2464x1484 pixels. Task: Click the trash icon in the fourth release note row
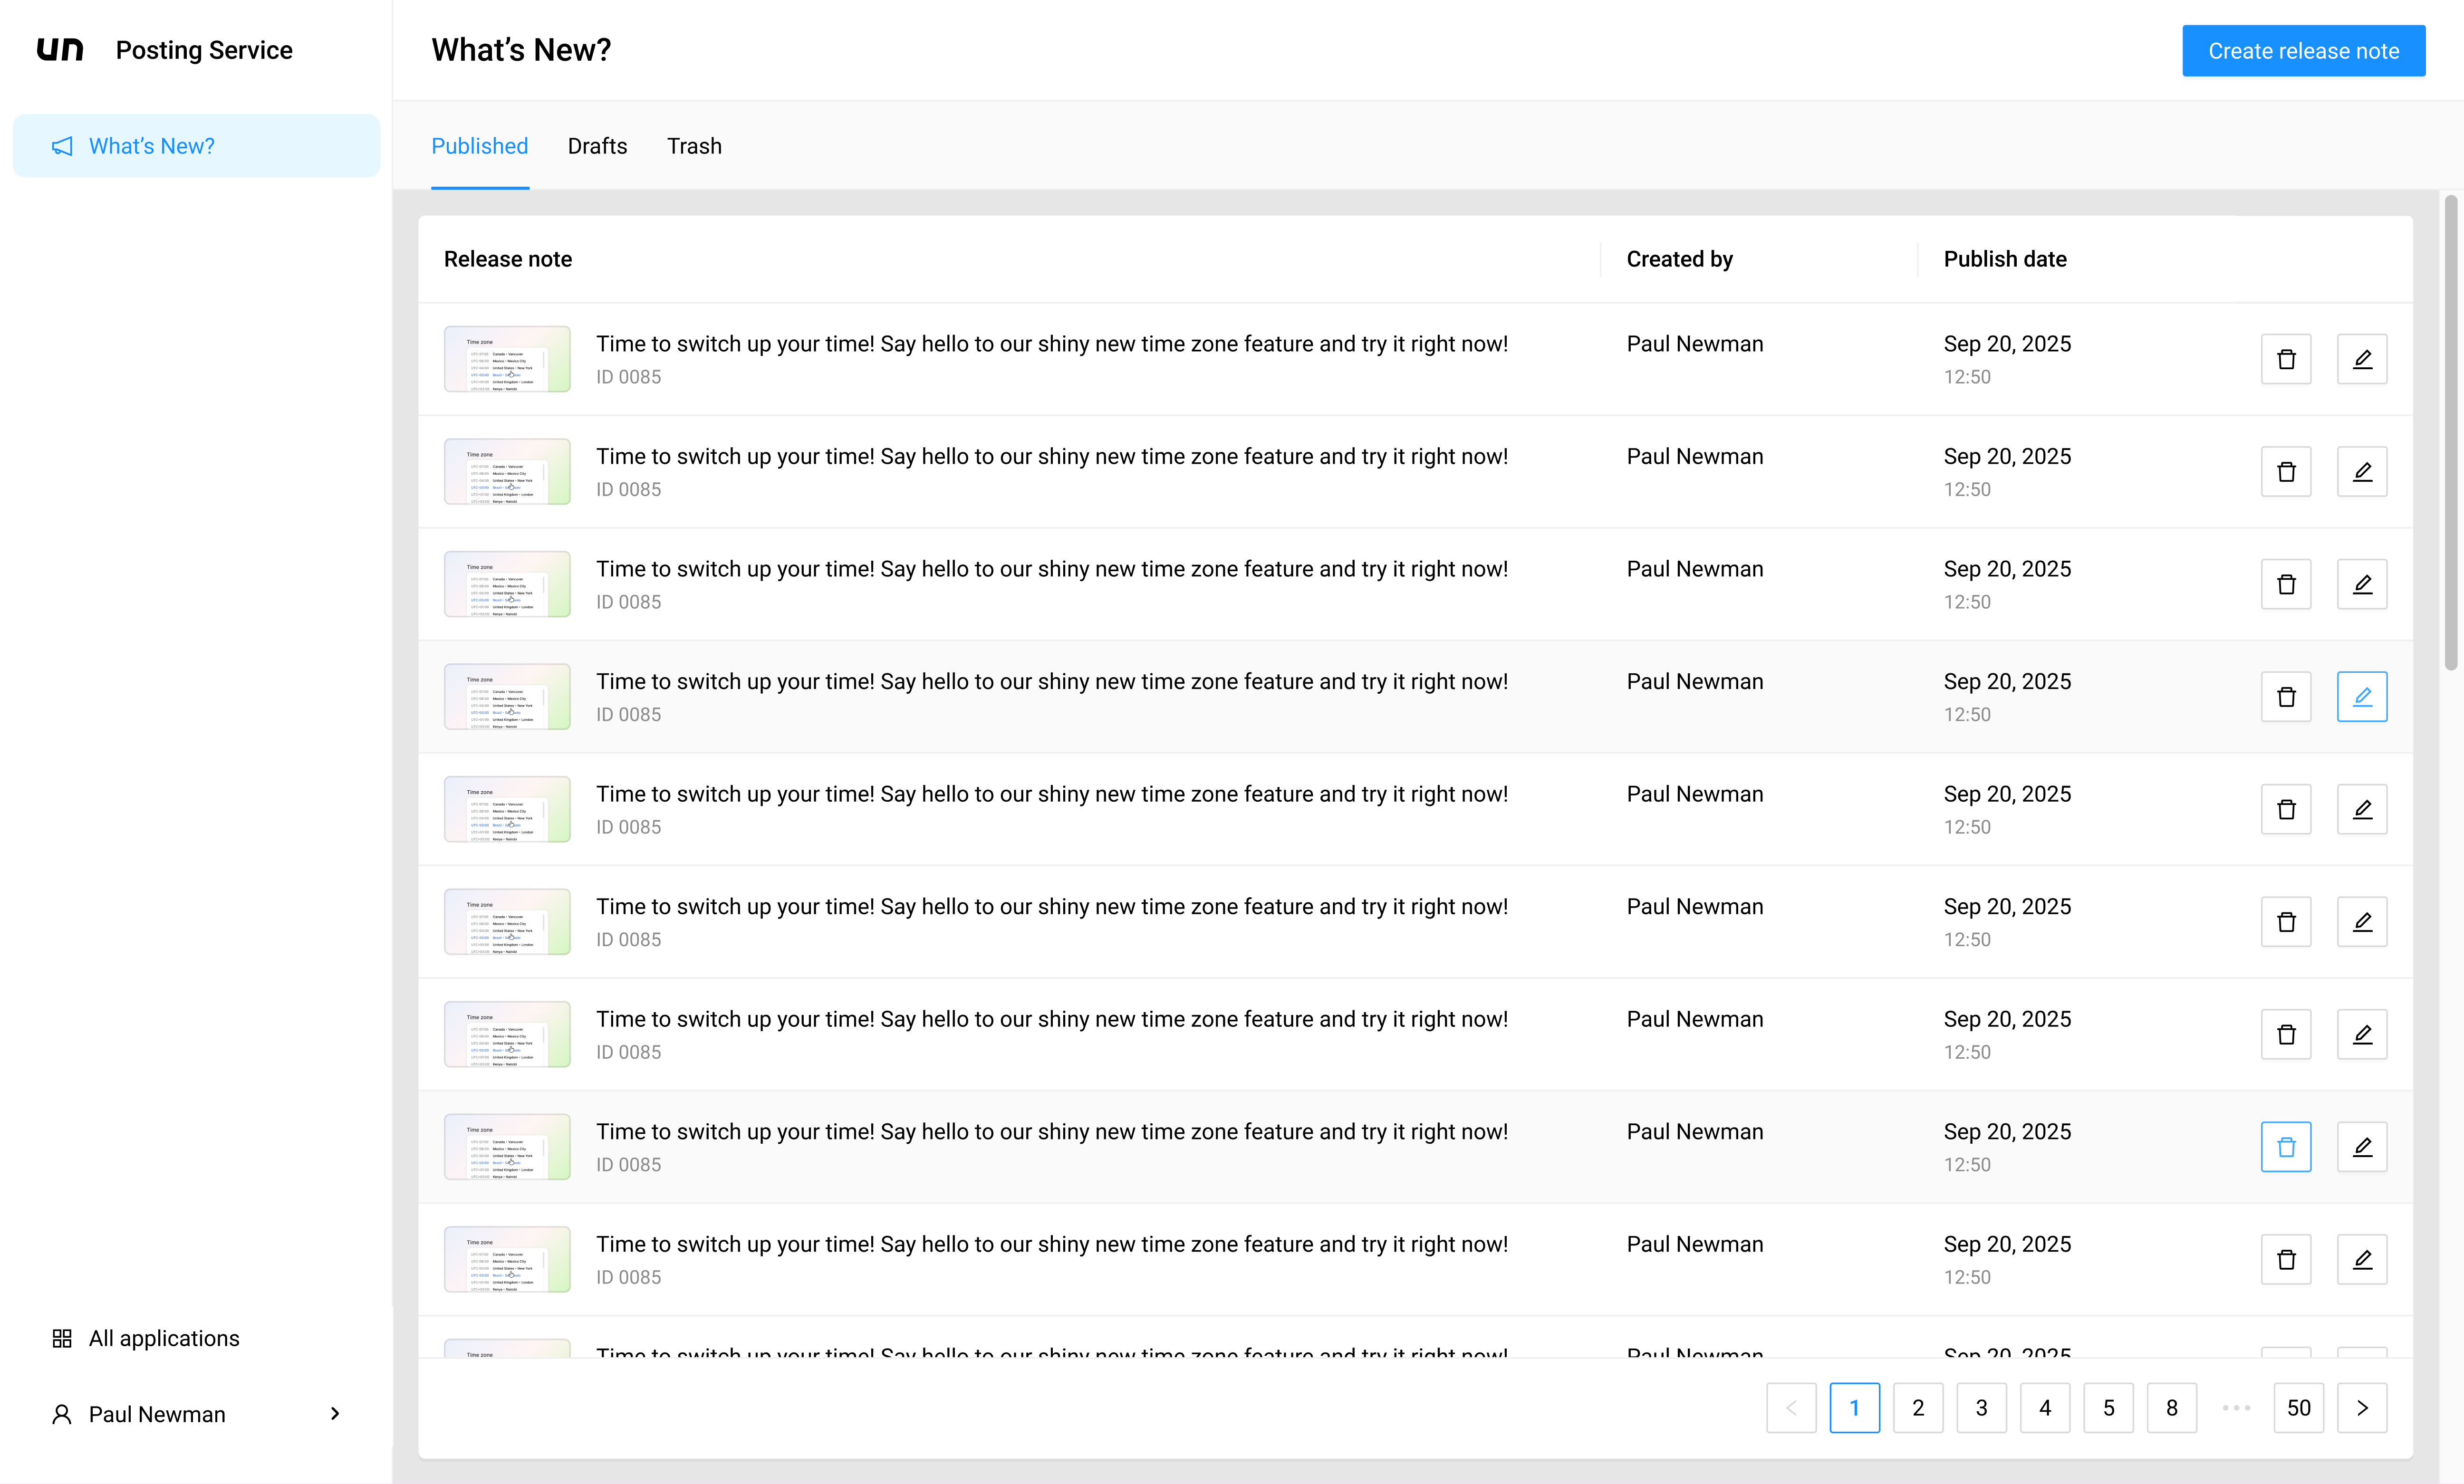coord(2286,696)
